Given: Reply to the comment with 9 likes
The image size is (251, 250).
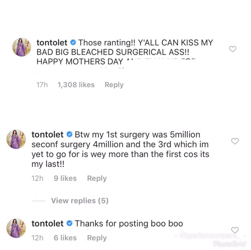Looking at the screenshot, I should click(97, 178).
